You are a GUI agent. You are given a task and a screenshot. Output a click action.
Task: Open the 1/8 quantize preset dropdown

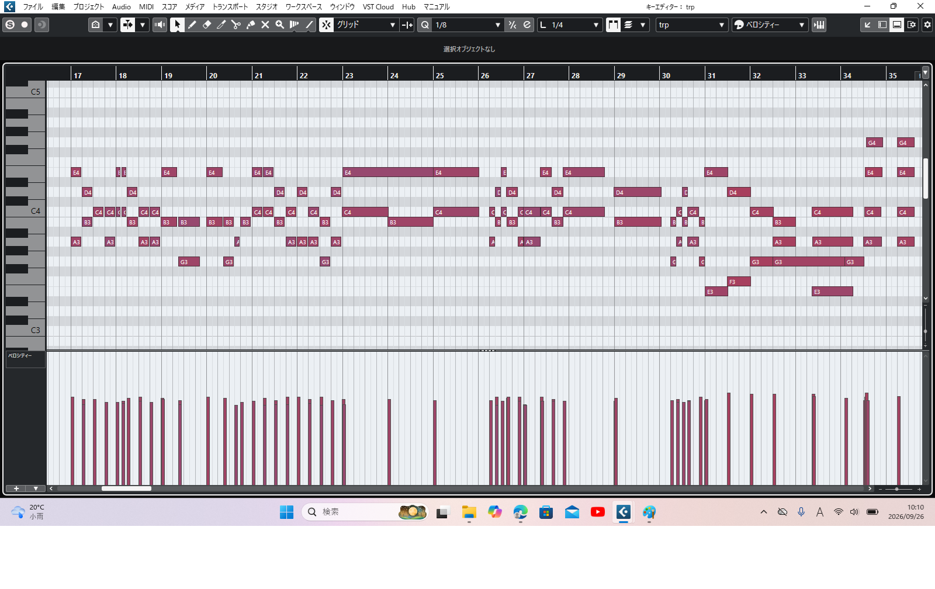pos(468,25)
